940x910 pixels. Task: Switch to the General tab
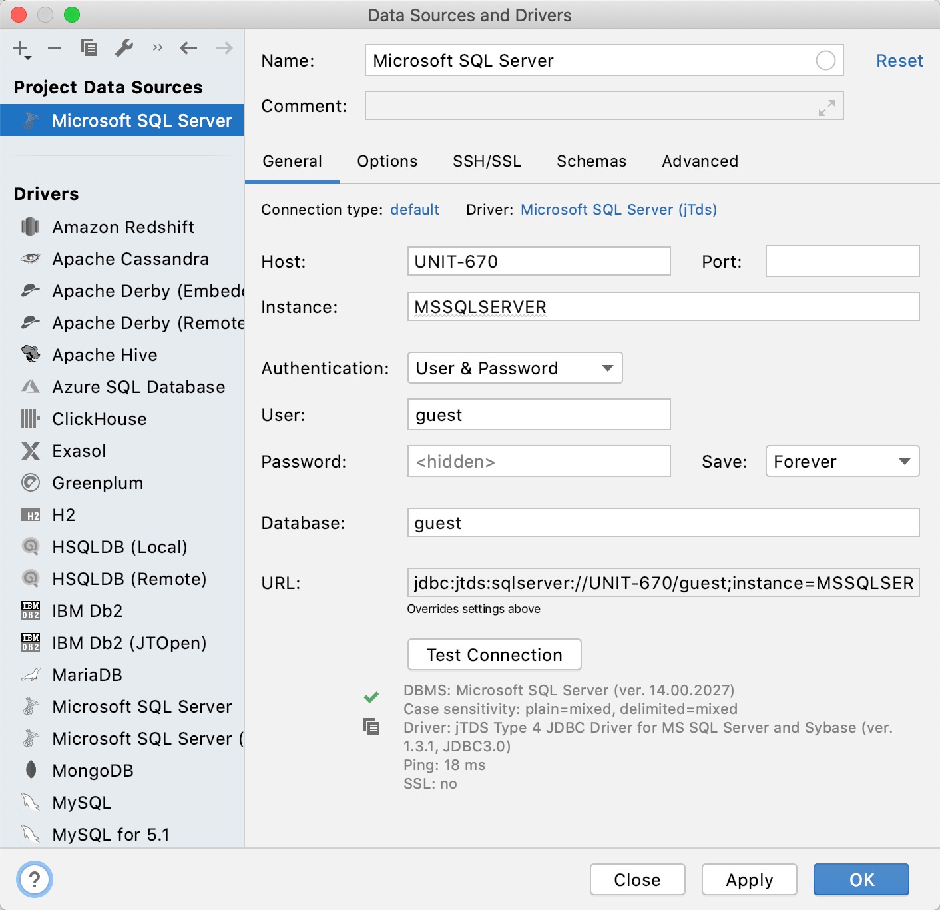292,161
